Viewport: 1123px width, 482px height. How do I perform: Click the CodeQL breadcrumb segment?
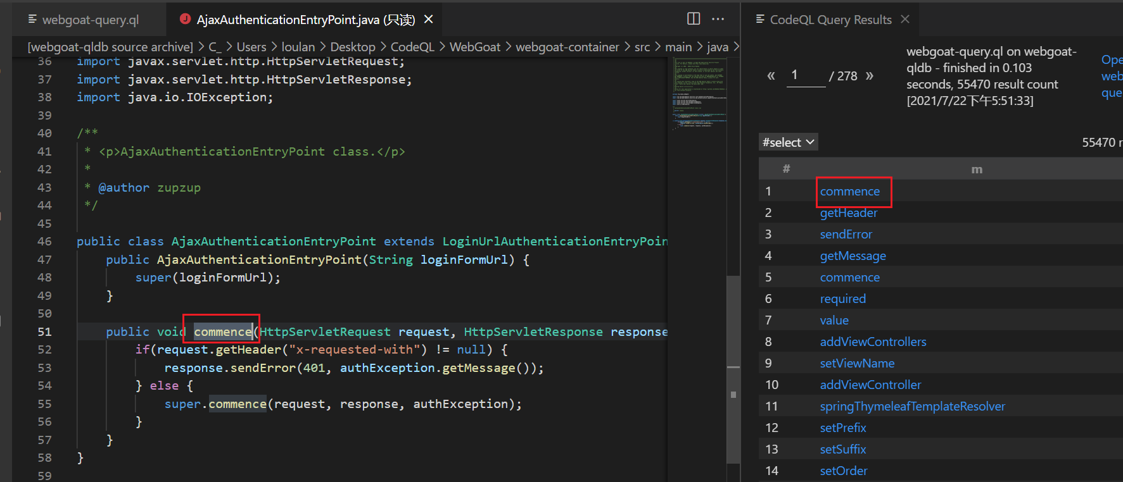(x=412, y=47)
